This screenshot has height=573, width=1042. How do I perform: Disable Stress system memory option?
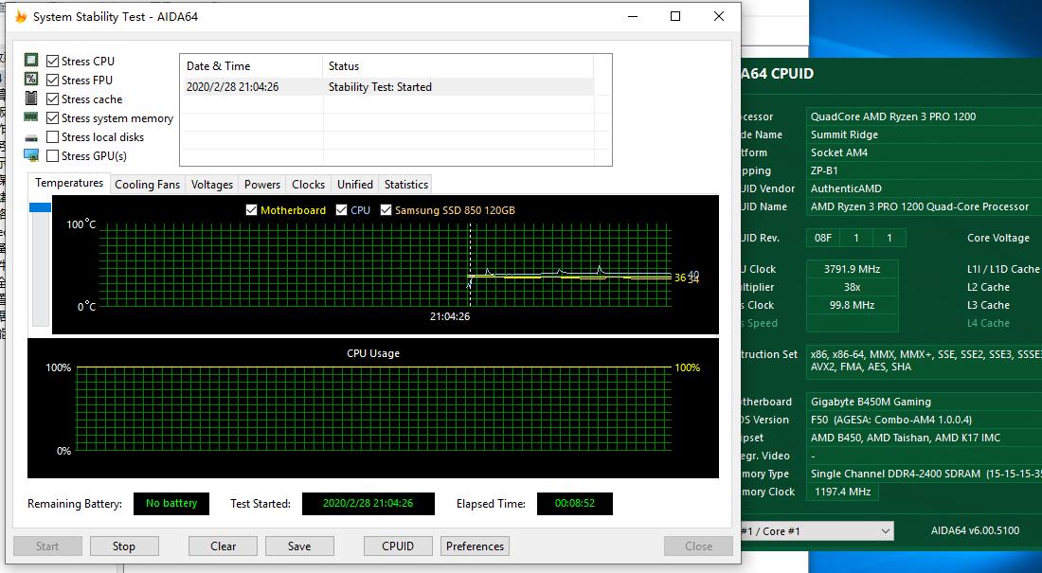pyautogui.click(x=52, y=118)
